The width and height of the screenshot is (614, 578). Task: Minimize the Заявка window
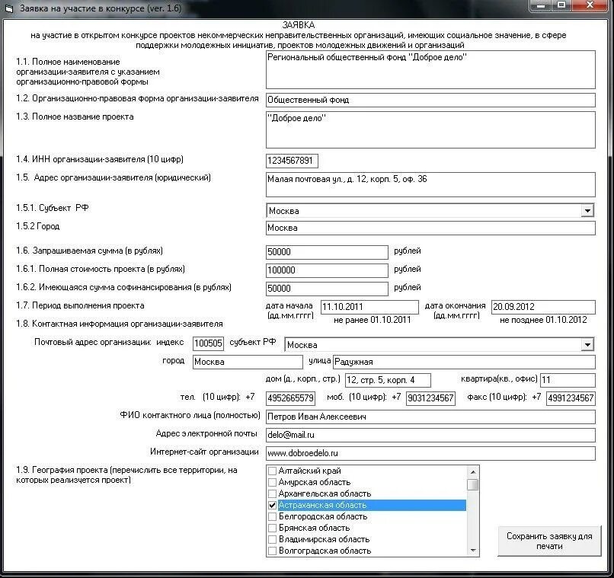[x=541, y=5]
